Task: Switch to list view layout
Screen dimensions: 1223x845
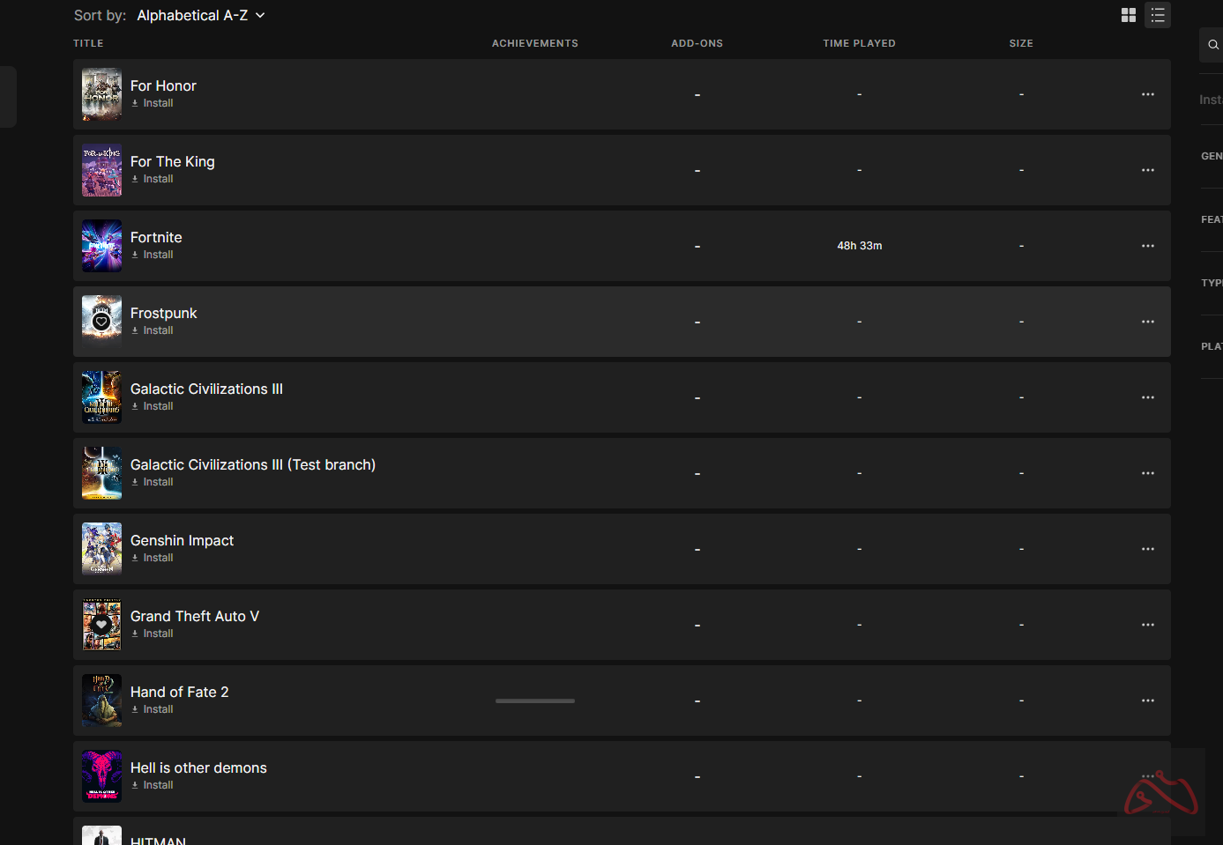Action: 1157,15
